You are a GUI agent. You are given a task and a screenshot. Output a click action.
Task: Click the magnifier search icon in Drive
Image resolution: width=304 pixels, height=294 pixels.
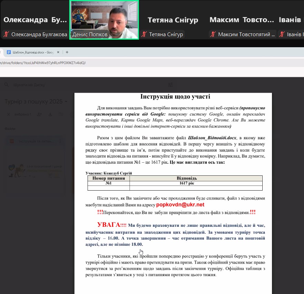click(x=7, y=85)
